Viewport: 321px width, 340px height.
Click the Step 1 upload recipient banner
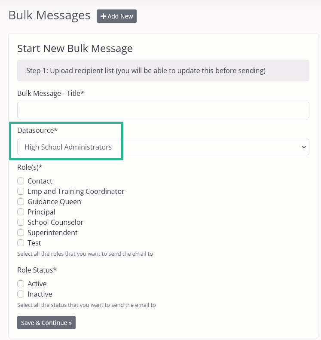tap(163, 70)
